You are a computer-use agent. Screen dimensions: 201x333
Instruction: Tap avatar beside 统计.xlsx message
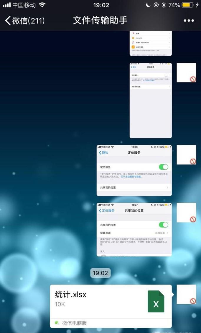point(186,294)
